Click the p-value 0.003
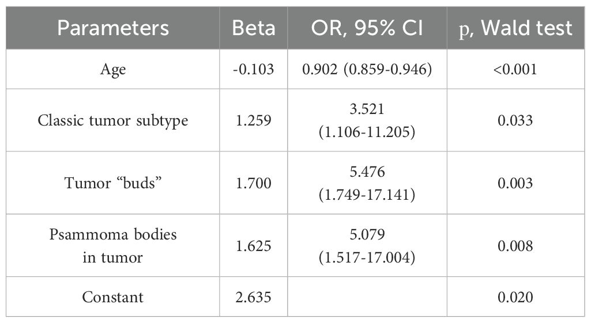Screen dimensions: 591x323 point(516,184)
